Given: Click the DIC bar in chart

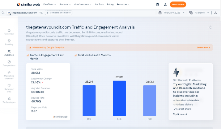Looking at the screenshot, I should [89, 100].
